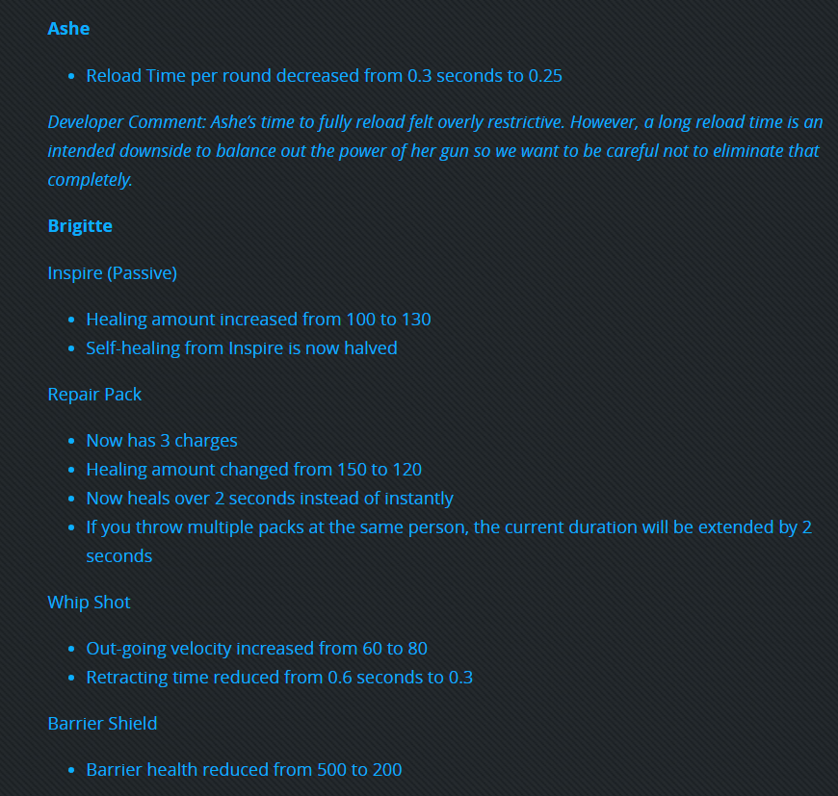Click the Repair Pack subheading
Viewport: 838px width, 796px height.
click(94, 394)
